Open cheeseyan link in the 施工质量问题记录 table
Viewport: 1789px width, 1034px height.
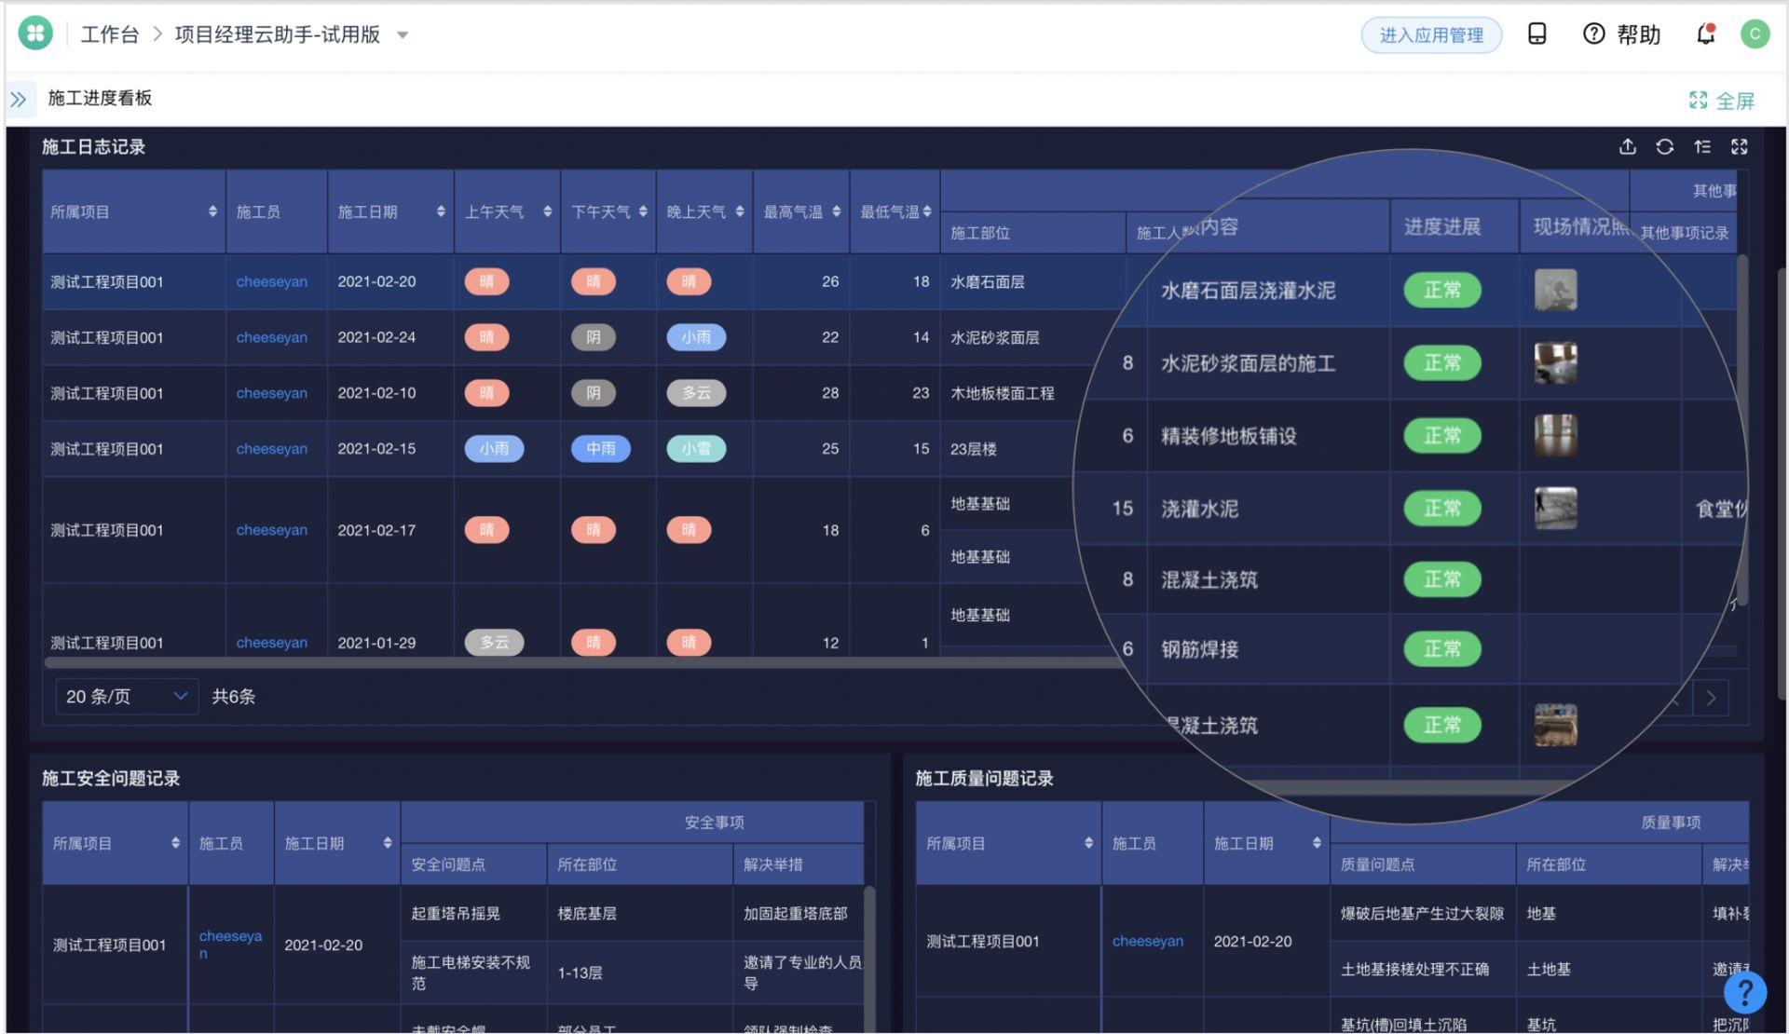pos(1148,941)
